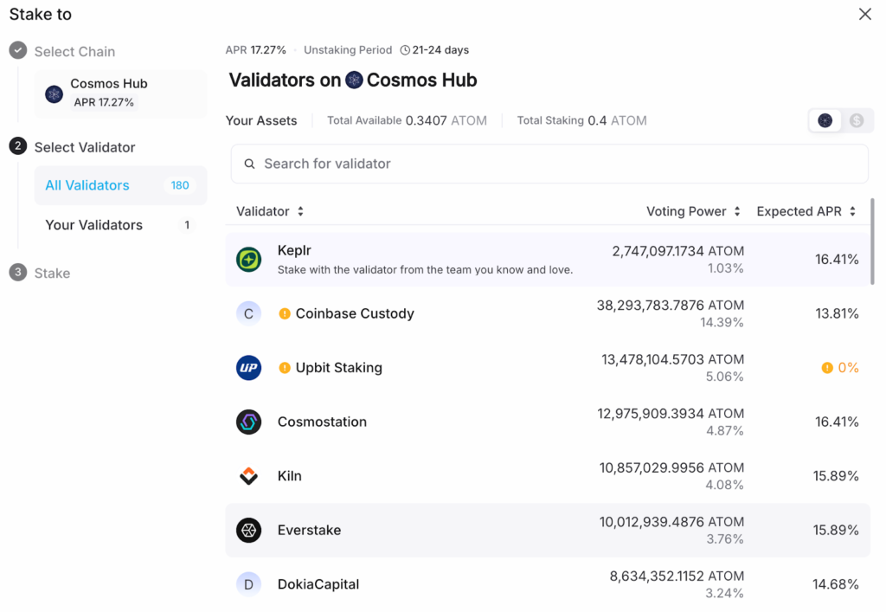886x612 pixels.
Task: Switch display to dollar currency view
Action: tap(857, 120)
